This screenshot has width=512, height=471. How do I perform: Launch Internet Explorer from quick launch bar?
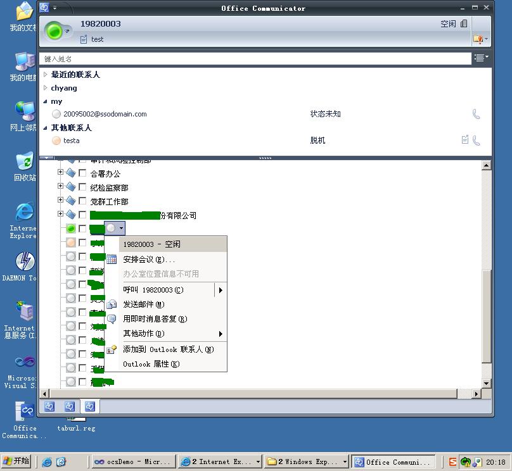point(47,462)
